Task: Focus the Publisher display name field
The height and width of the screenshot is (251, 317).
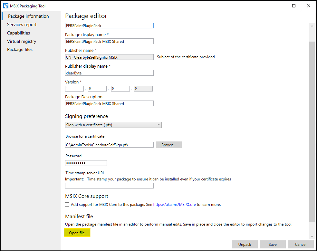Action: pyautogui.click(x=109, y=73)
